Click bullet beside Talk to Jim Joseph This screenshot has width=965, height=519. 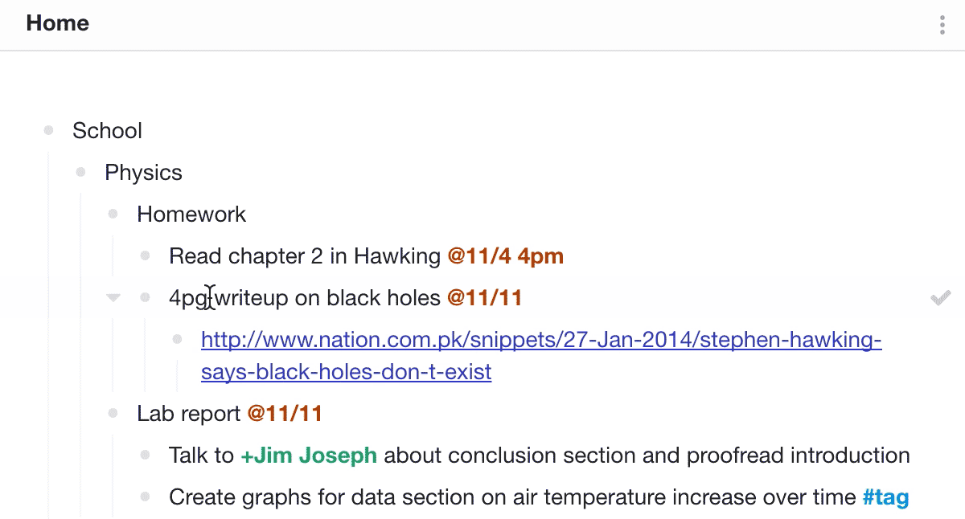coord(146,455)
